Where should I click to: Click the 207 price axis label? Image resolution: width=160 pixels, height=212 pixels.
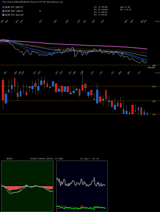[x=154, y=101]
